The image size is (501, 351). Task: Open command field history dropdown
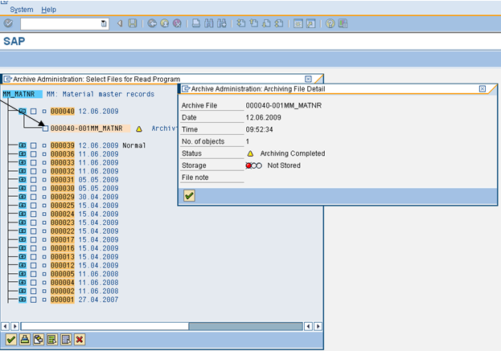[x=104, y=23]
